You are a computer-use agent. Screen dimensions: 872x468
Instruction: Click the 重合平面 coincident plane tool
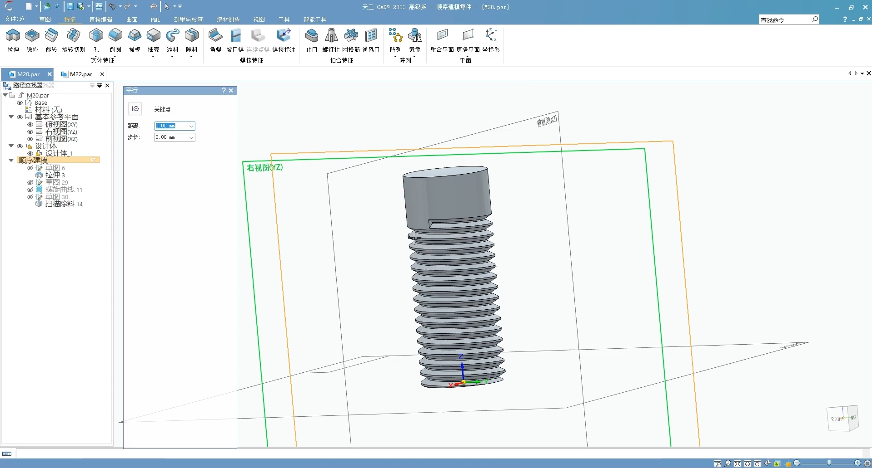click(442, 40)
